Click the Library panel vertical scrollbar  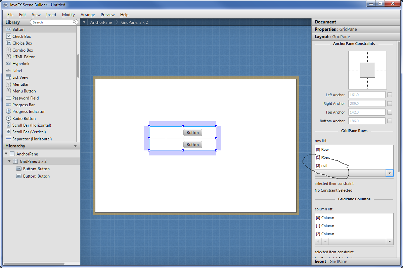78,66
